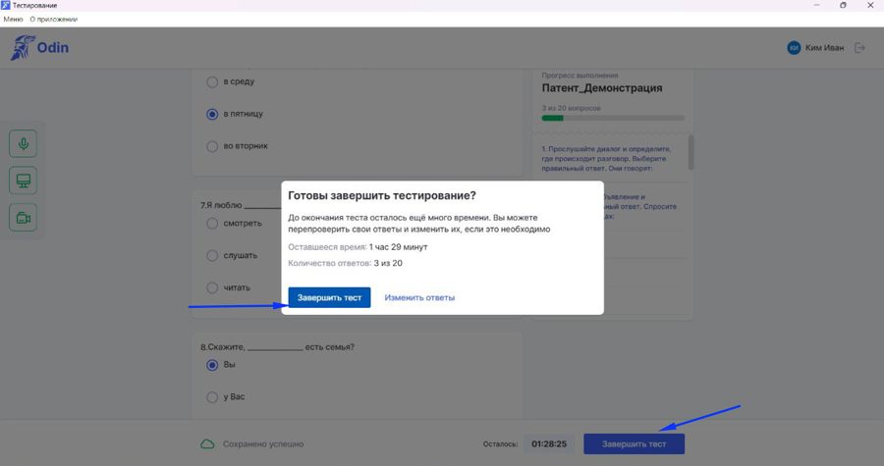
Task: Click the Odin logo in header
Action: 39,48
